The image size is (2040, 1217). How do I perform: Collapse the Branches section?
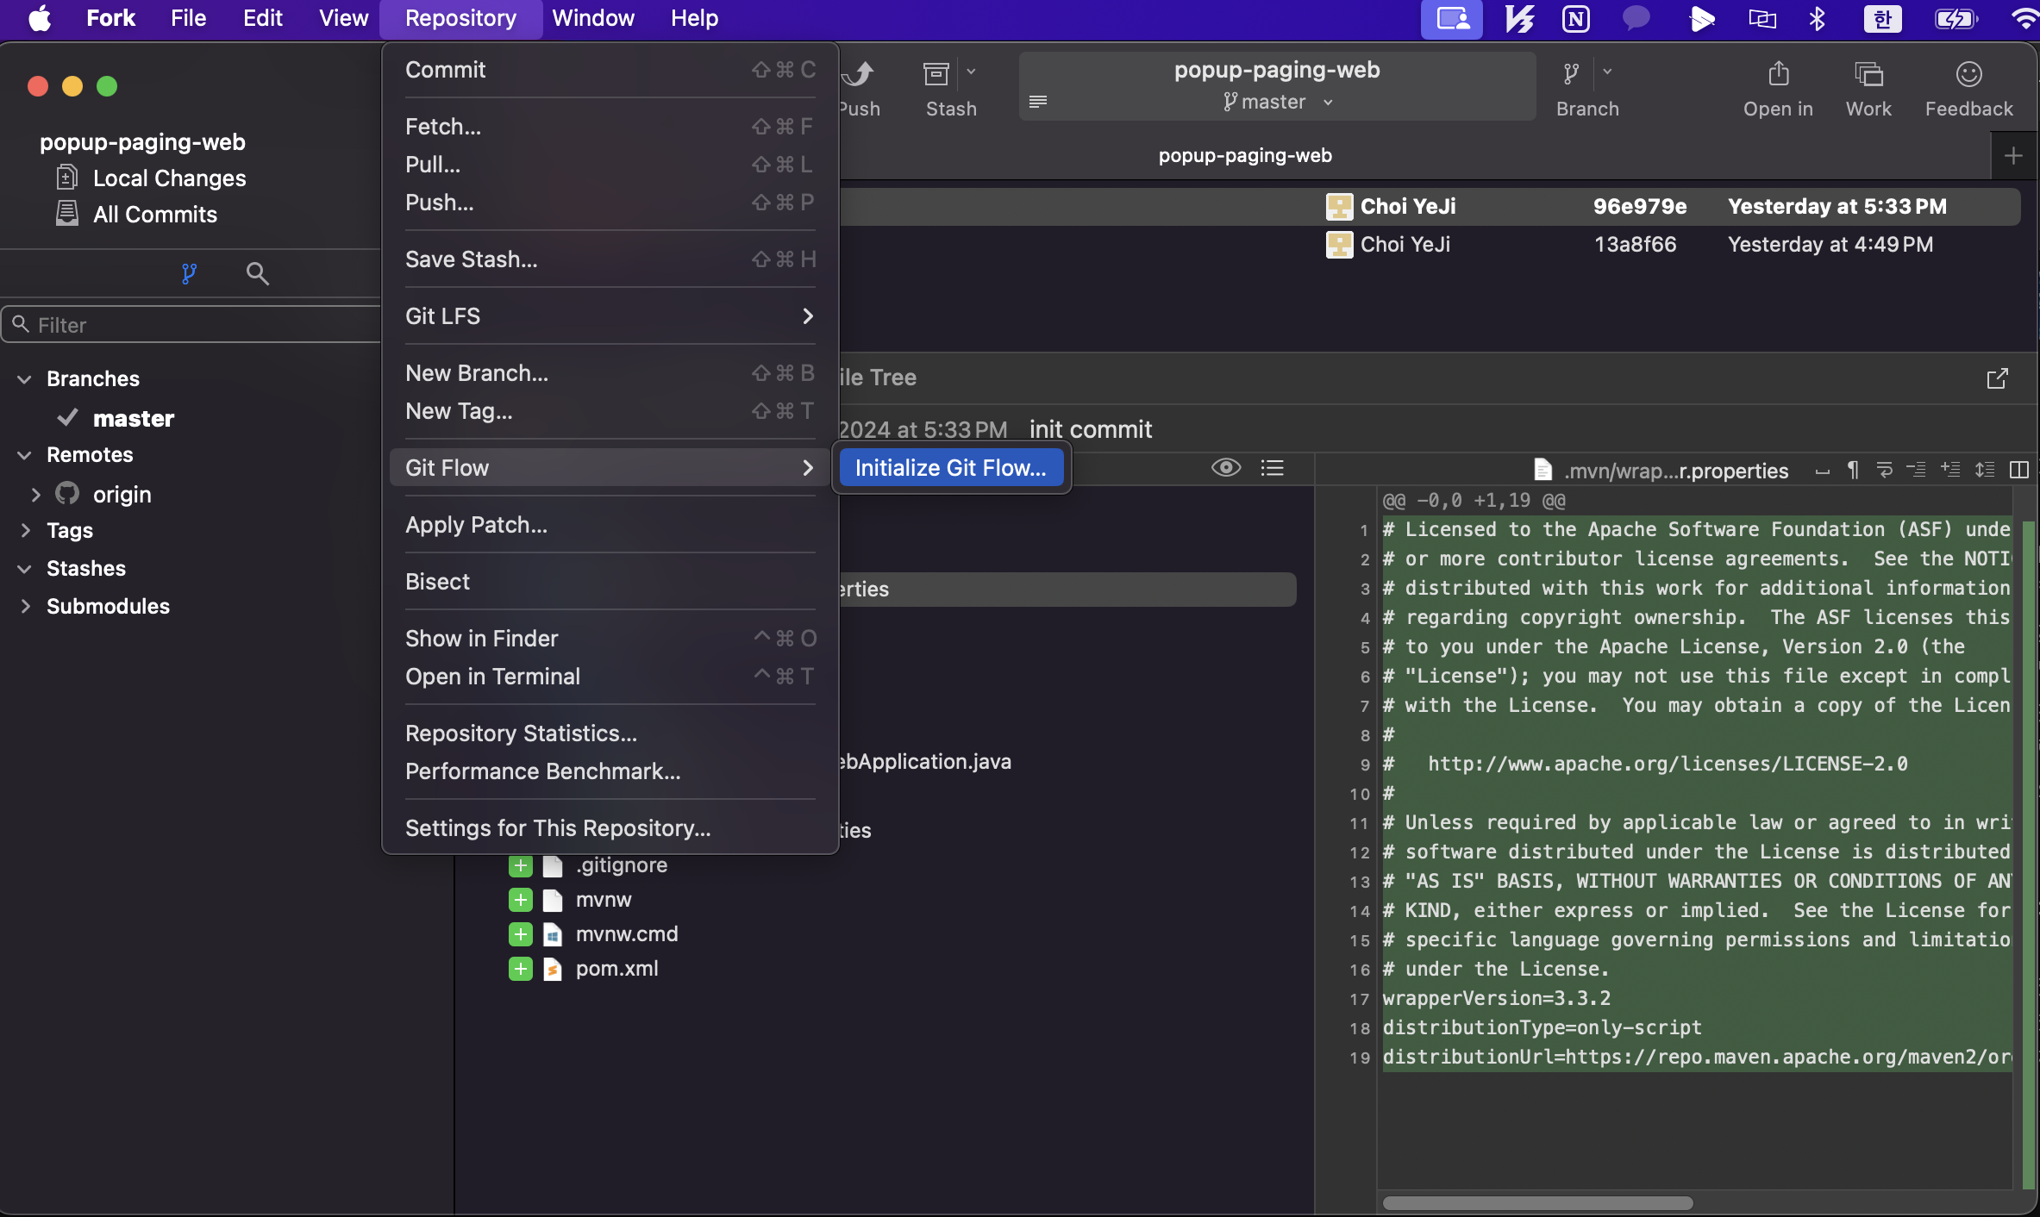[25, 379]
